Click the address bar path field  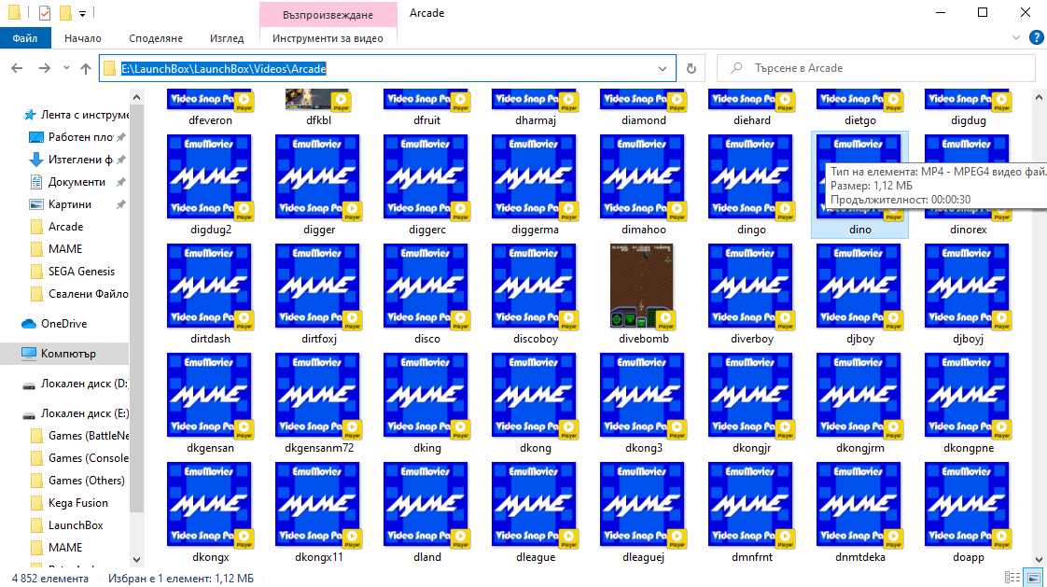point(387,68)
